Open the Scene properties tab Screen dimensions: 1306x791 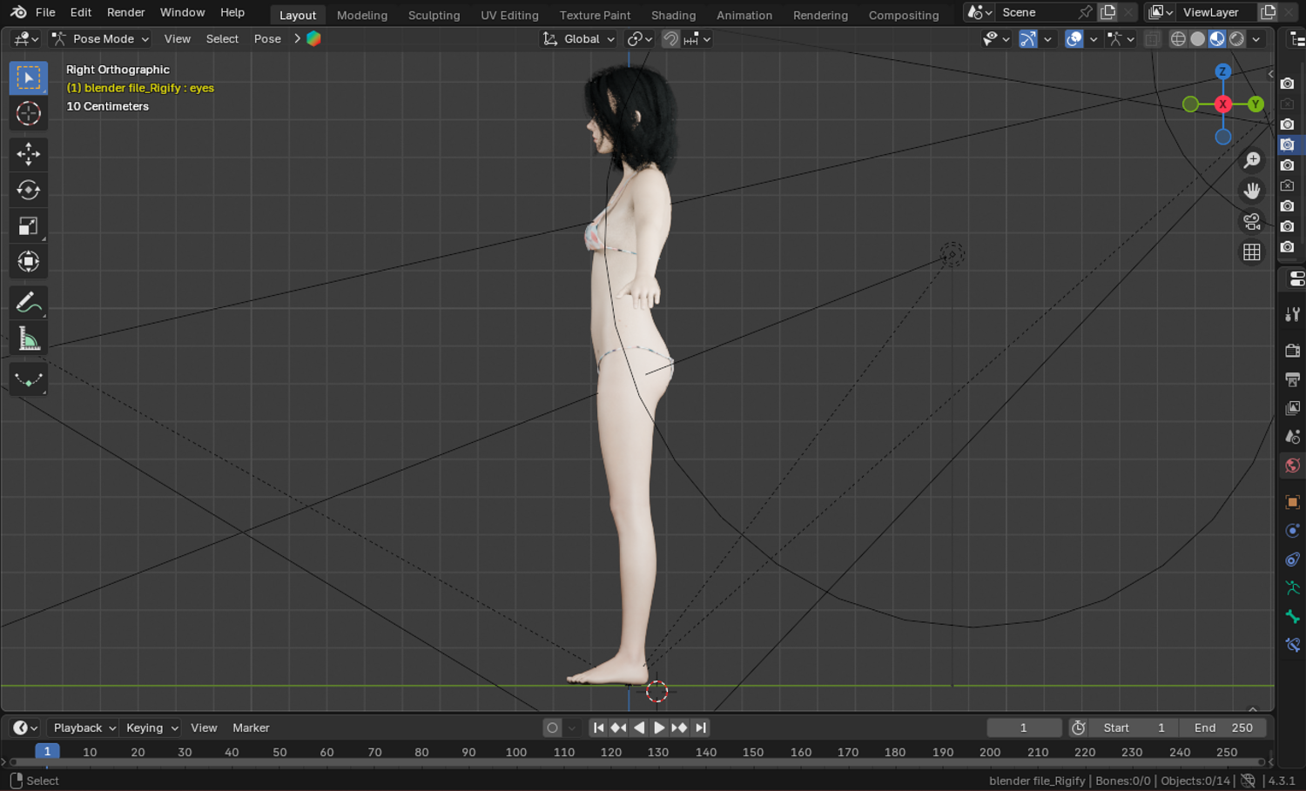1293,437
